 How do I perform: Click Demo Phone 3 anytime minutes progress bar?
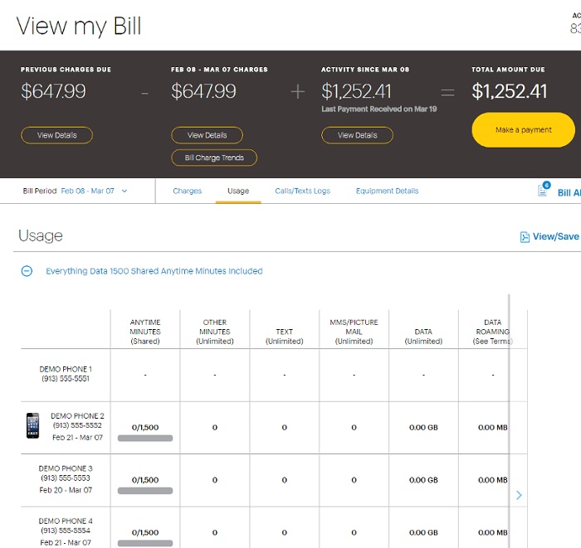pyautogui.click(x=145, y=491)
